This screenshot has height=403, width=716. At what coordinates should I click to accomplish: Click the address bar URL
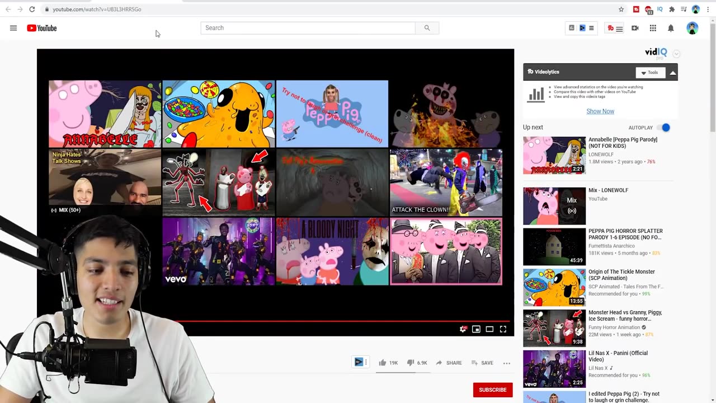coord(97,10)
